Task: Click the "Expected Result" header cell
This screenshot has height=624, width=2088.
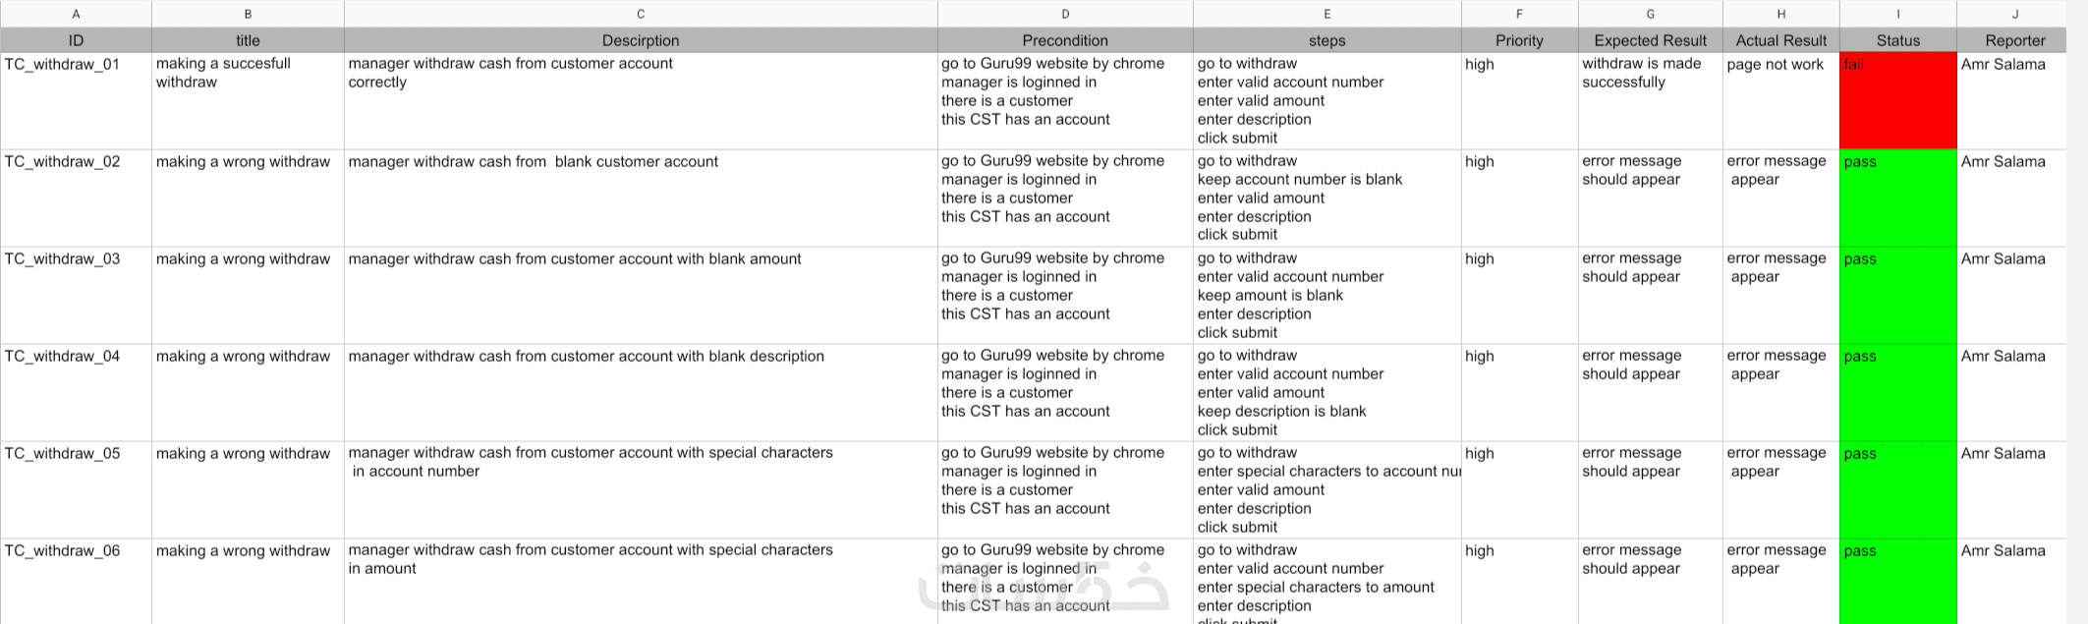Action: click(1650, 40)
